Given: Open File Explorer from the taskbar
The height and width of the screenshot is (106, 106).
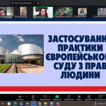Looking at the screenshot, I should 46,104.
